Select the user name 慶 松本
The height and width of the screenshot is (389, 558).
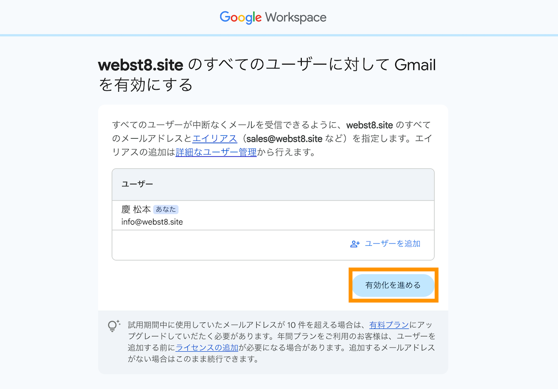136,209
